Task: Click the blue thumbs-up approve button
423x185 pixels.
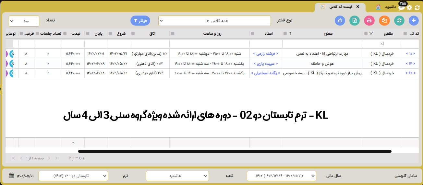Action: tap(340, 20)
